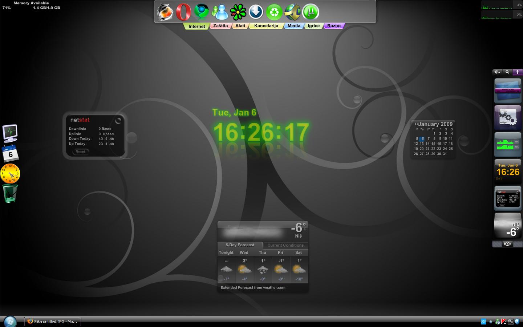
Task: Open the blue download-arrow app icon
Action: tap(256, 12)
